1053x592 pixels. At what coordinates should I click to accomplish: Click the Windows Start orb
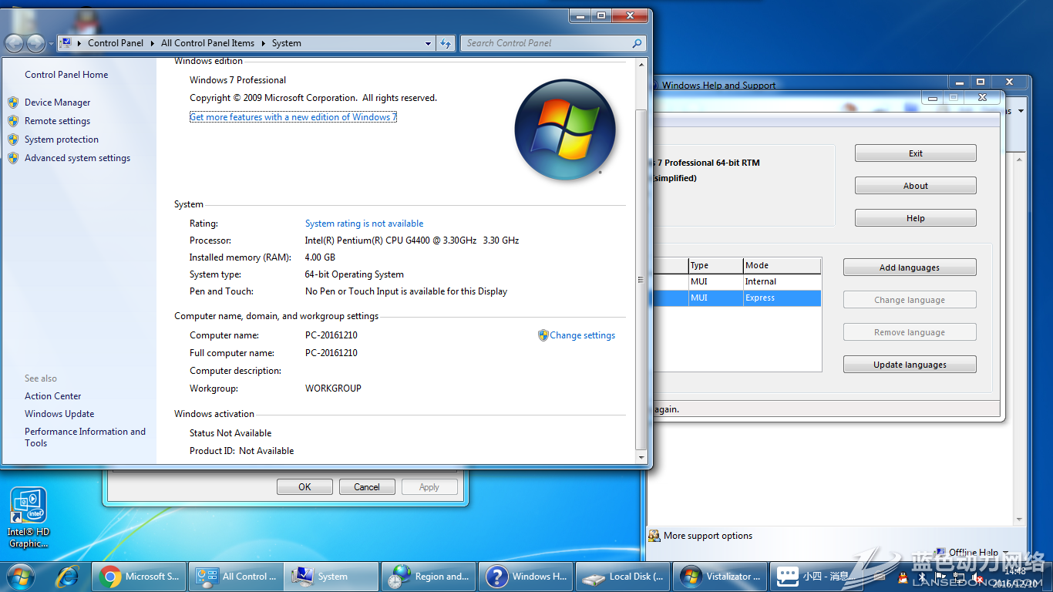click(21, 577)
